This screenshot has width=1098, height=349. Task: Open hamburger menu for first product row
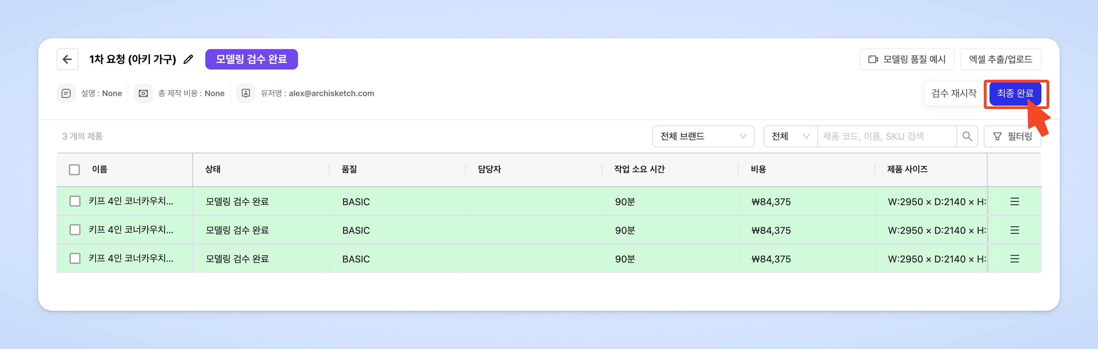[x=1014, y=201]
